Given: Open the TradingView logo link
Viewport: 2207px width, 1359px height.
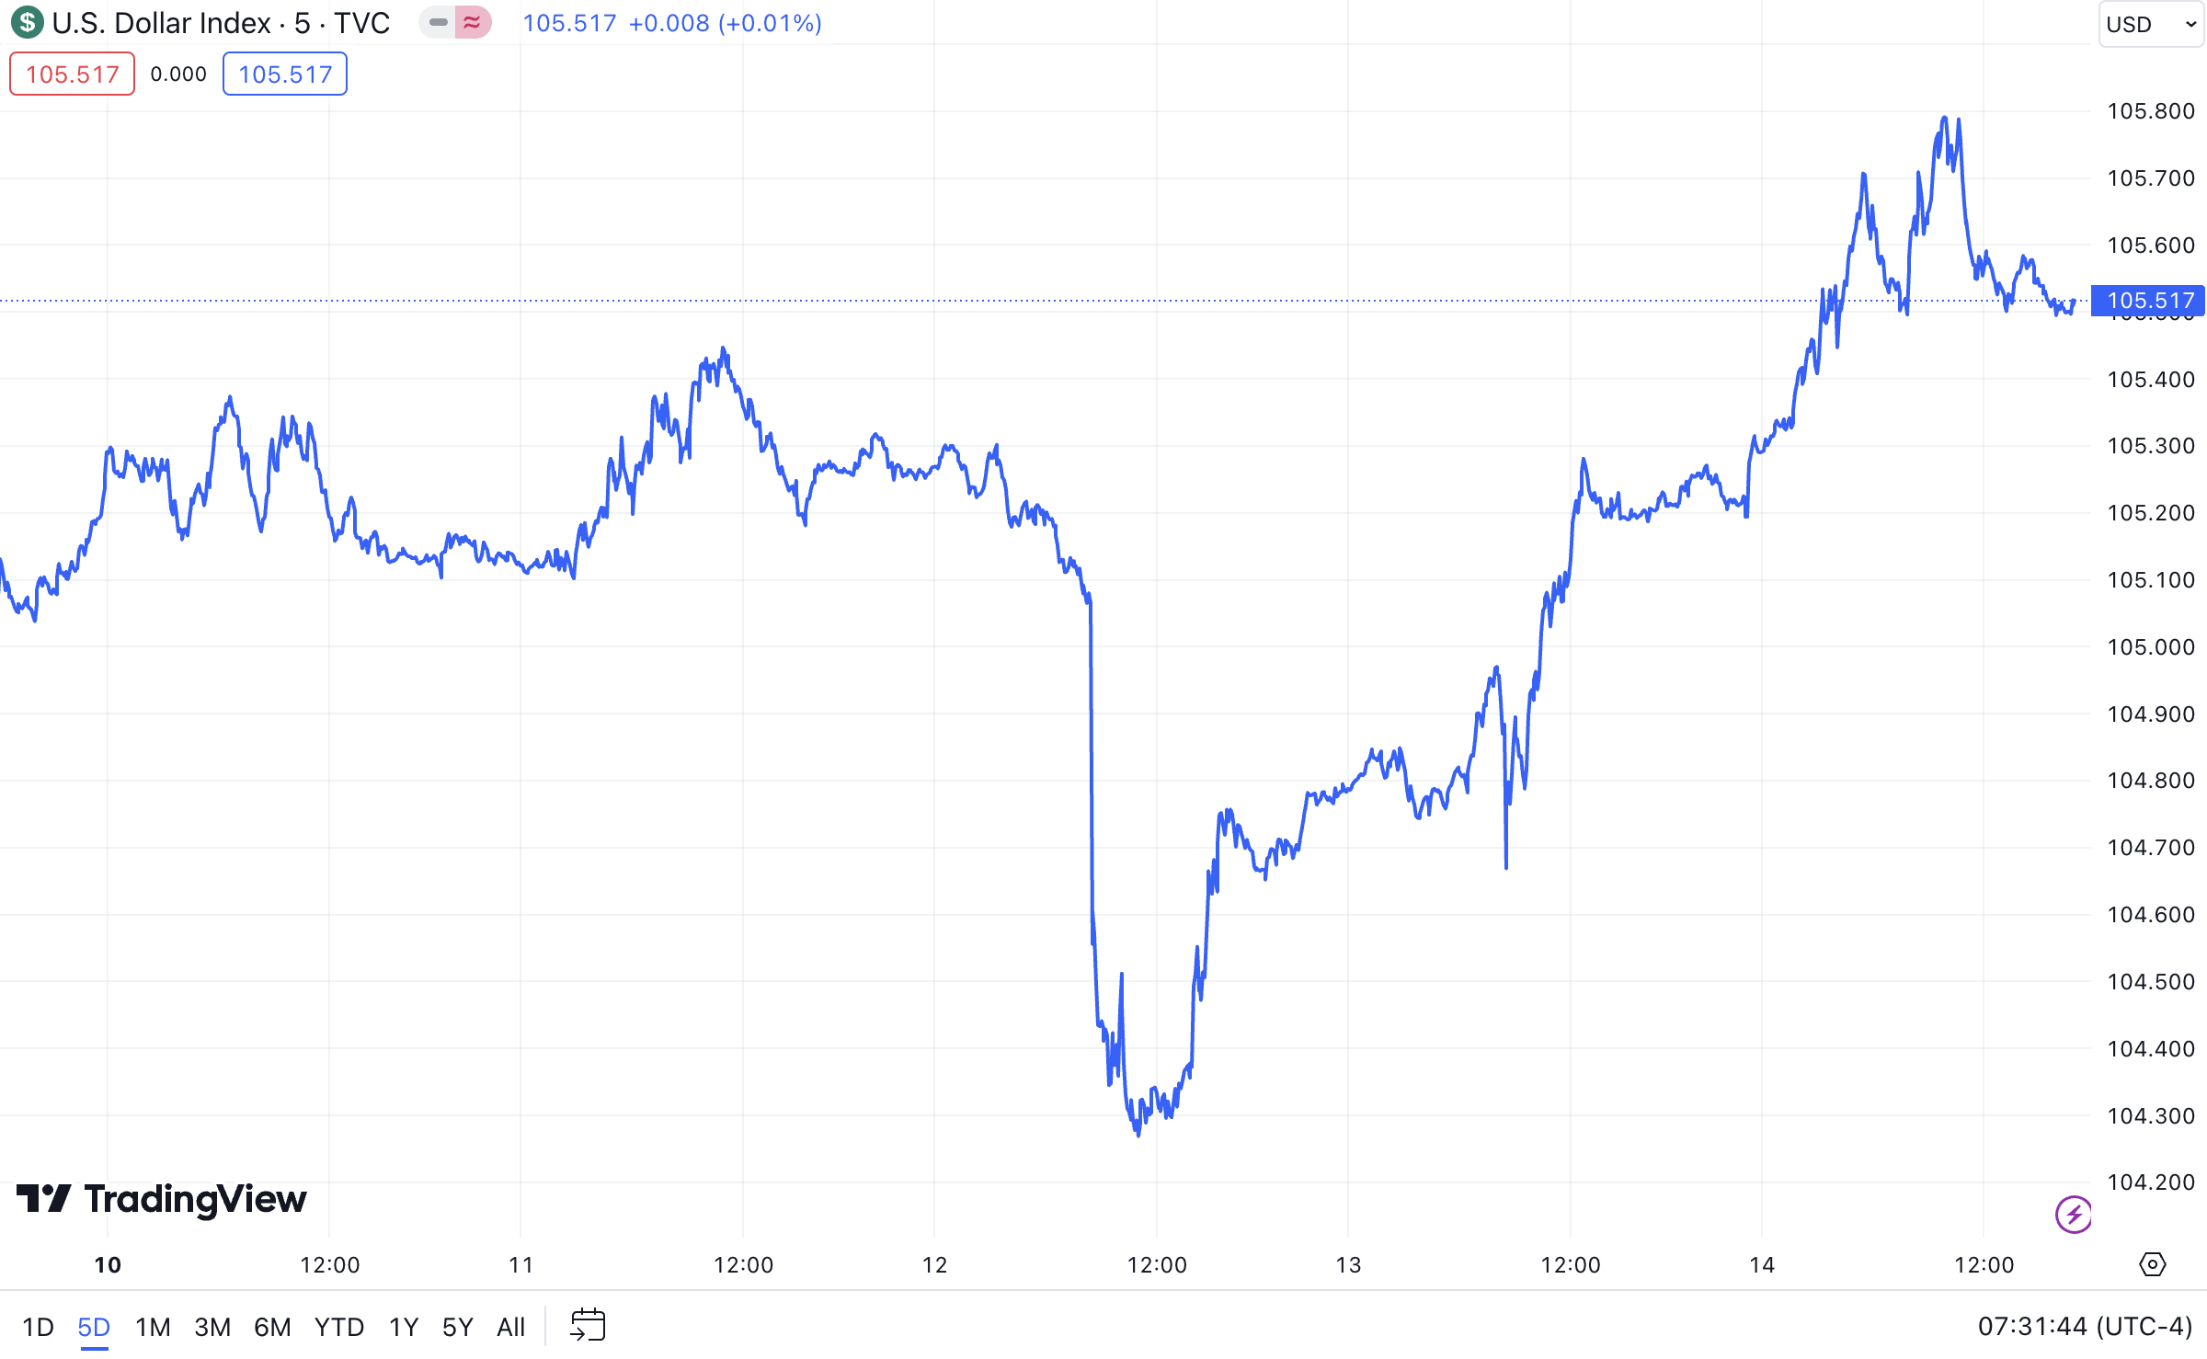Looking at the screenshot, I should 162,1199.
